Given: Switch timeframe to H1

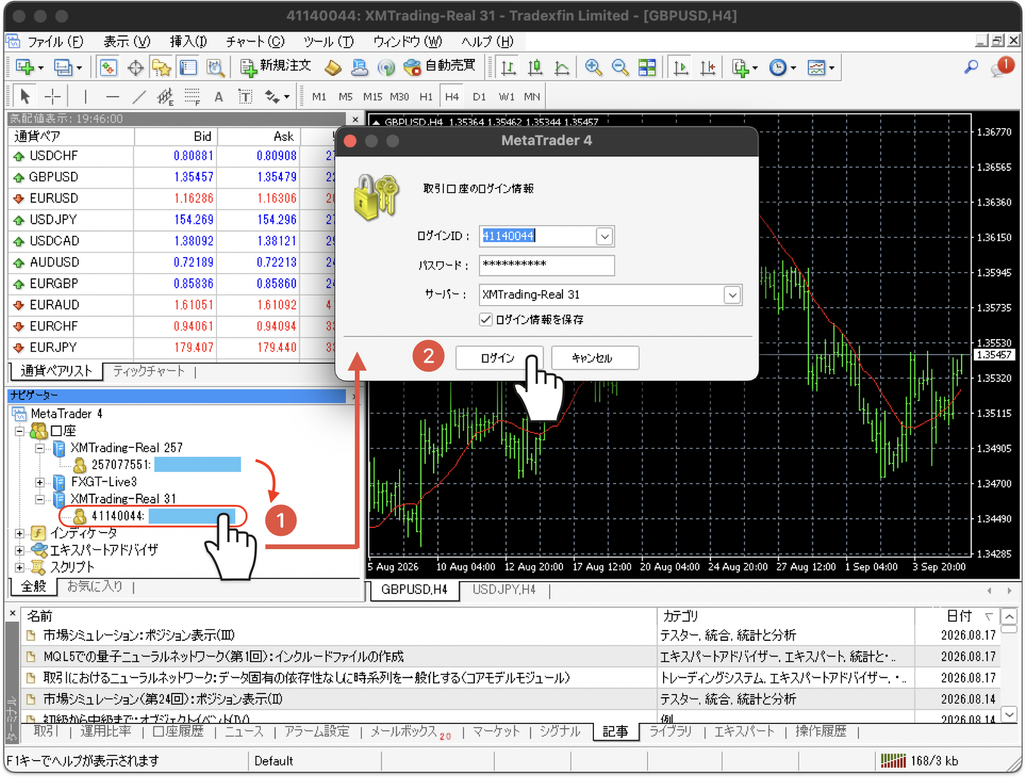Looking at the screenshot, I should [426, 97].
